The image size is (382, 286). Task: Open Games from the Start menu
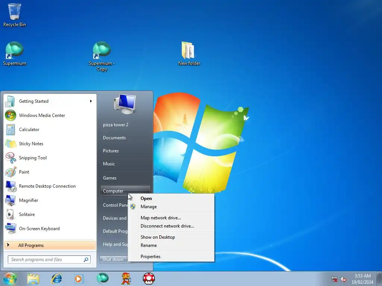pos(125,178)
